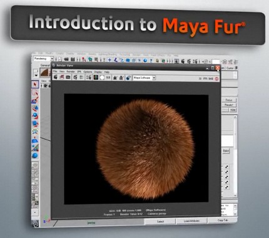Select the Soft Modification tool
Screen dimensions: 269x238
point(35,140)
